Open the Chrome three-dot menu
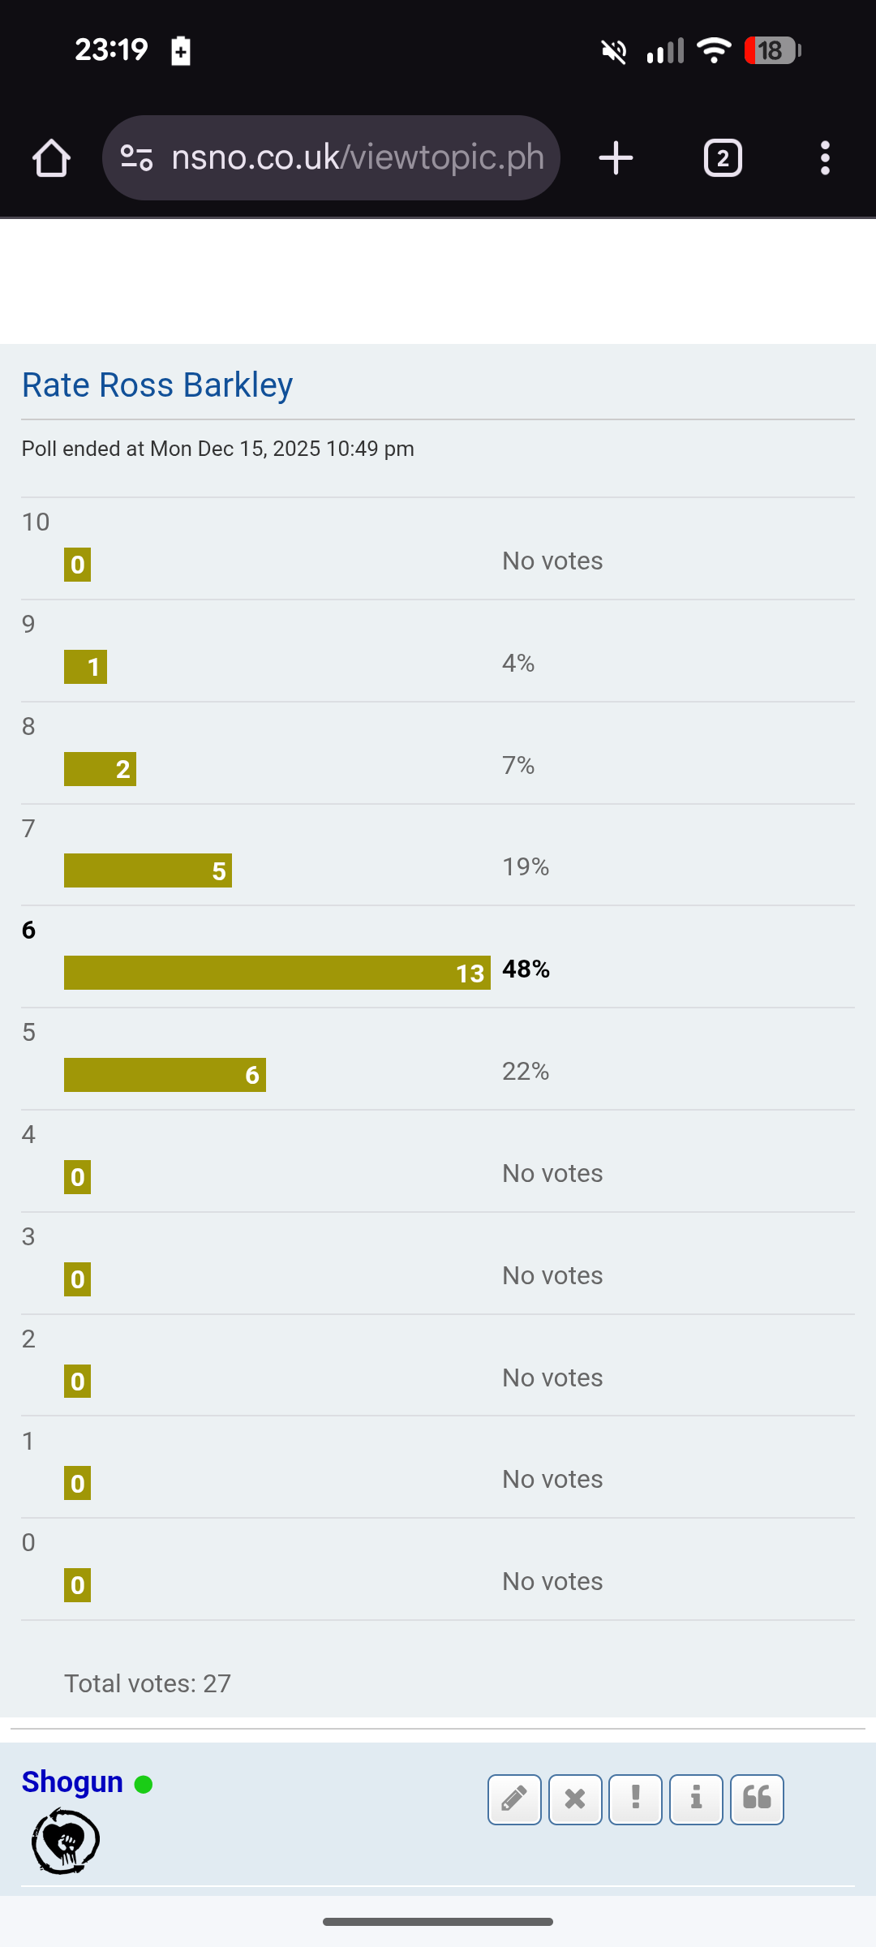 point(825,158)
